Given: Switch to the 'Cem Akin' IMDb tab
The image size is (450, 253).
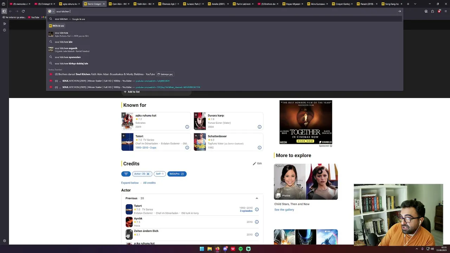Looking at the screenshot, I should coord(120,4).
